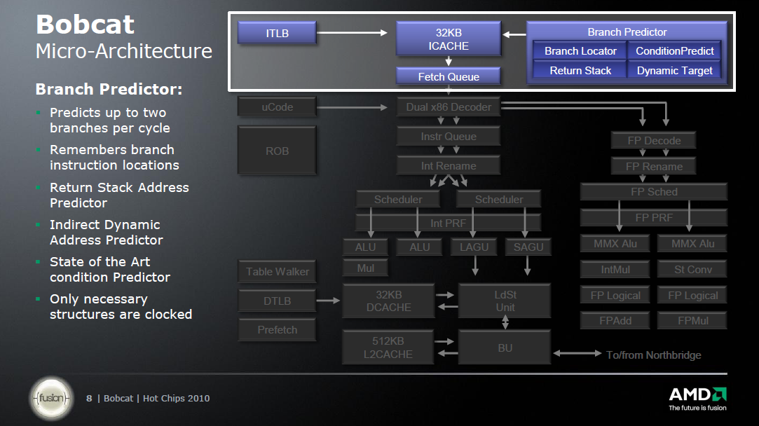Click the FP Decode block

[x=653, y=141]
